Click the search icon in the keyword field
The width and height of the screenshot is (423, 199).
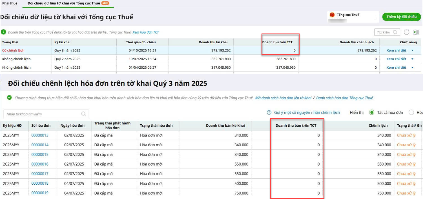83,114
